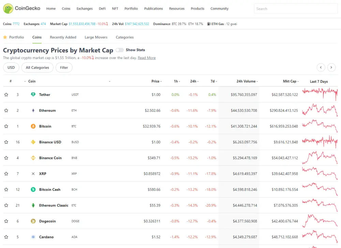Open the Tether coin page
Screen dimensions: 341x248
[45, 94]
